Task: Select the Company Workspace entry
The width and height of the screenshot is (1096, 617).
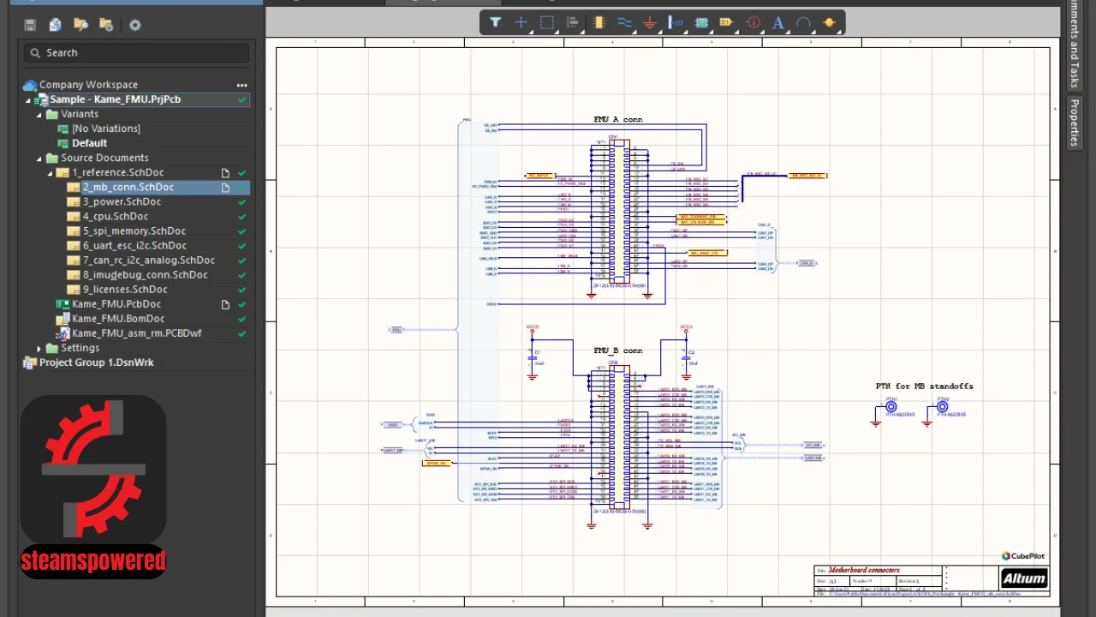Action: point(88,85)
